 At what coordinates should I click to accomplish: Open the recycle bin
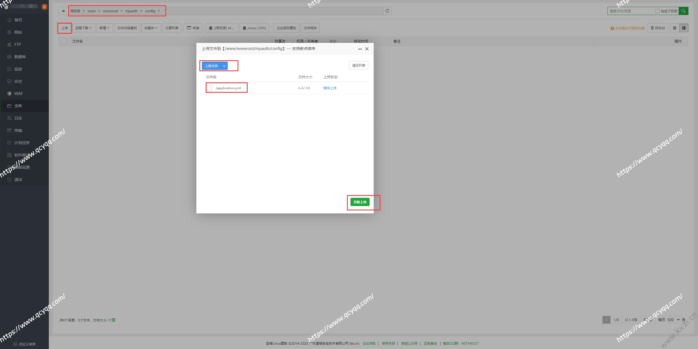click(x=658, y=28)
